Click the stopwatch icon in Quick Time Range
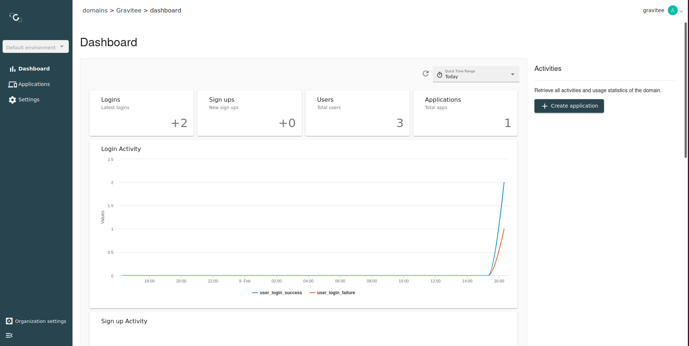This screenshot has width=689, height=346. click(x=440, y=75)
